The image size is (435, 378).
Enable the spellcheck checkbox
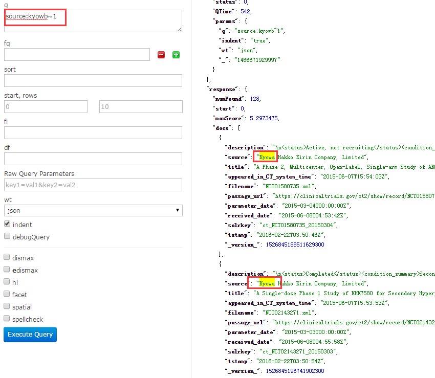pos(7,318)
